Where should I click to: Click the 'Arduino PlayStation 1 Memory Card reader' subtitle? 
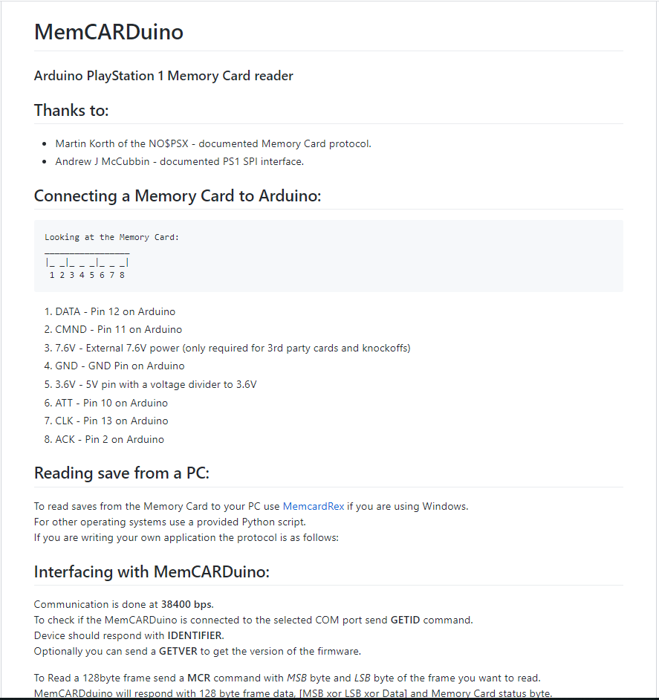[x=163, y=76]
